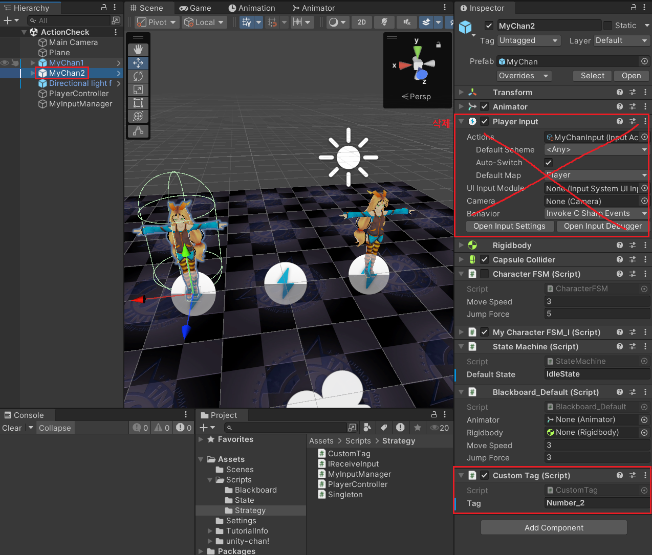The image size is (652, 555).
Task: Select the combined Transform tool
Action: (x=138, y=116)
